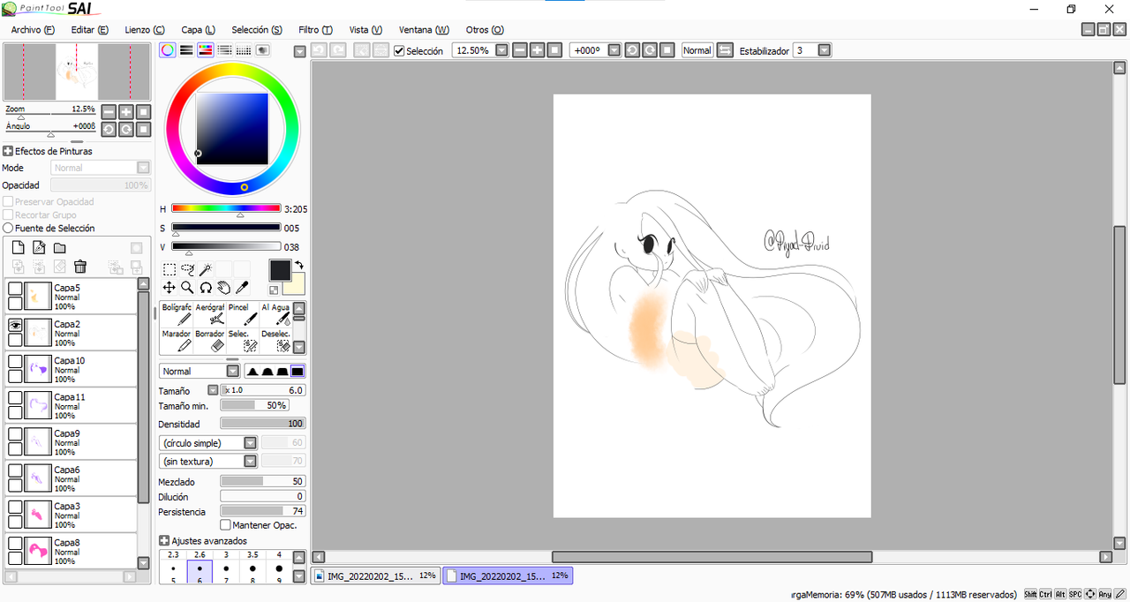1130x602 pixels.
Task: Select the hand pan tool
Action: tap(223, 287)
